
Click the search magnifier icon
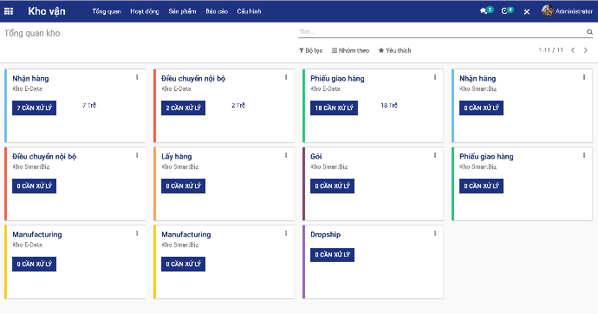click(589, 32)
